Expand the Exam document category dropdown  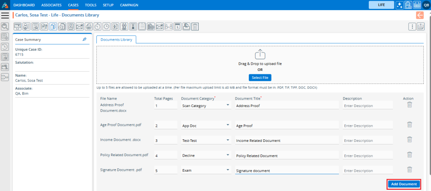tap(205, 170)
